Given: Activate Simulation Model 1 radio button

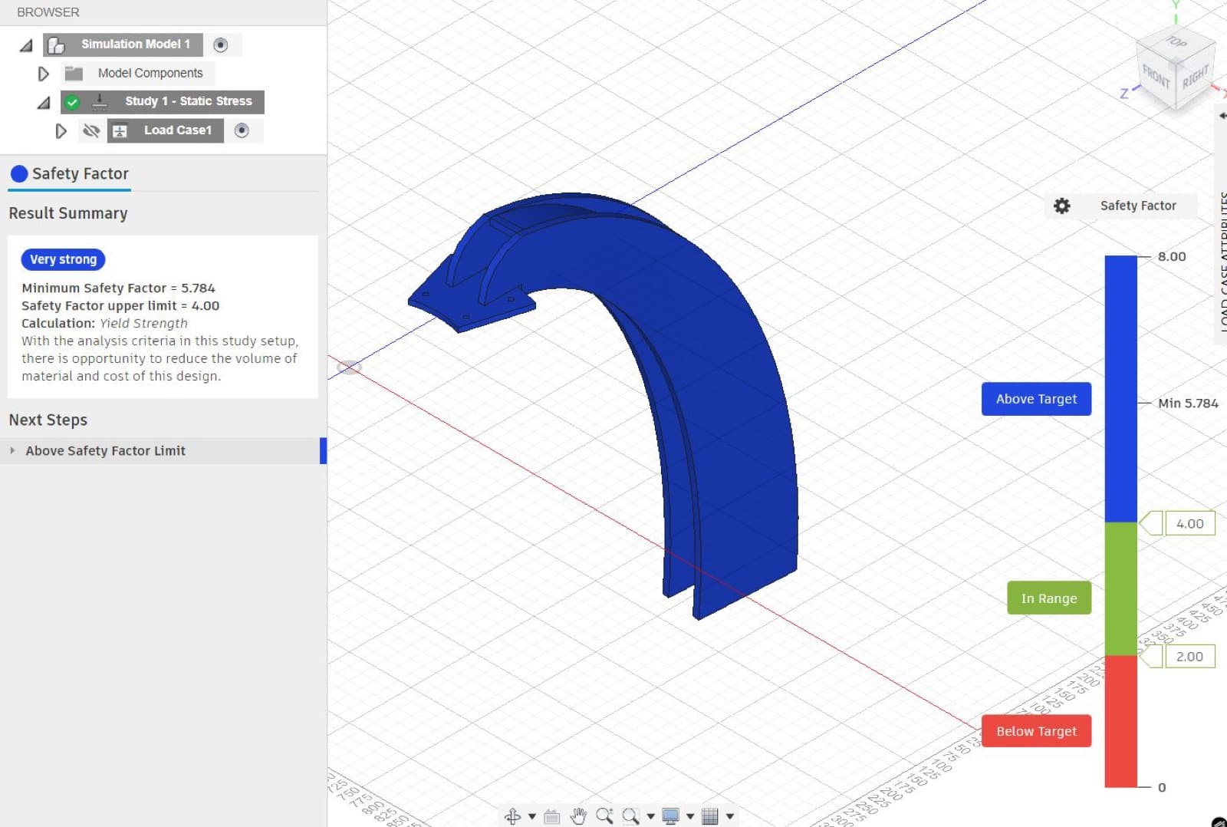Looking at the screenshot, I should coord(221,45).
